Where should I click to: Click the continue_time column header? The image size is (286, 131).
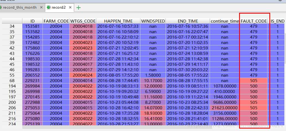pyautogui.click(x=225, y=21)
